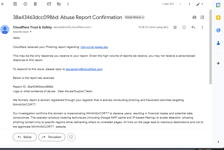Open Google Tasks in the side panel
This screenshot has height=150, width=224.
click(x=218, y=30)
